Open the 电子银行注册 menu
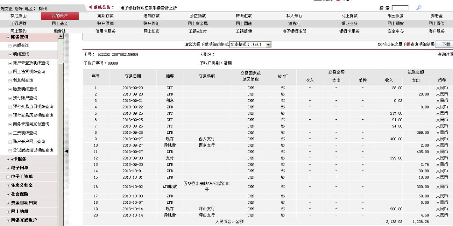The width and height of the screenshot is (453, 226). point(294,31)
